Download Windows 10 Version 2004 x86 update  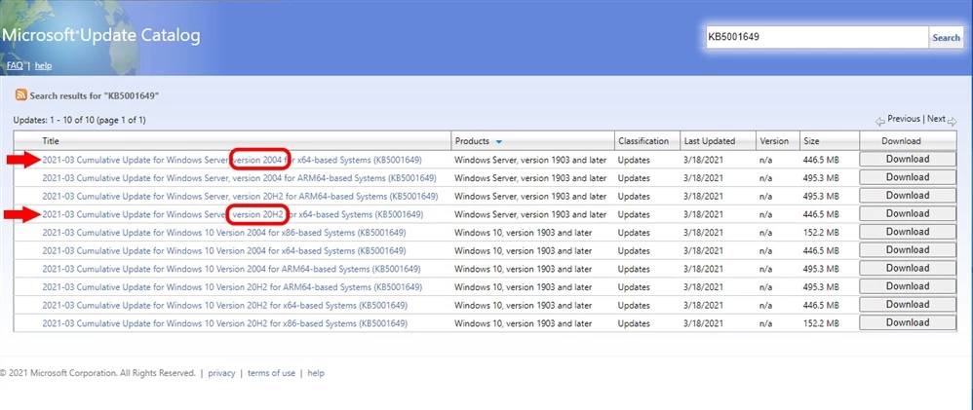(908, 232)
